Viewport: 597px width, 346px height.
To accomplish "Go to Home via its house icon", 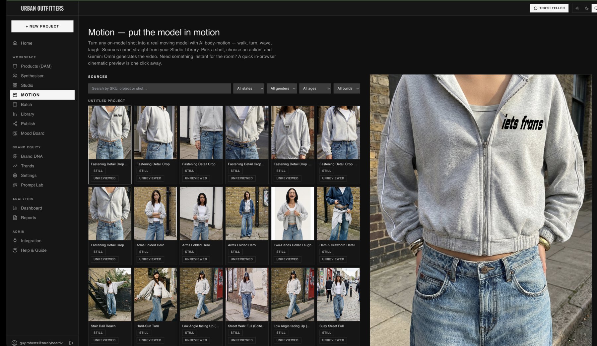I will 15,43.
